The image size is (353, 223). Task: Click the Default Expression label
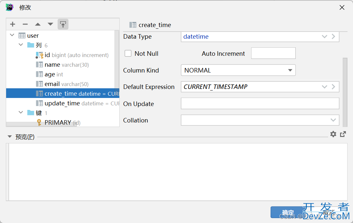(149, 87)
